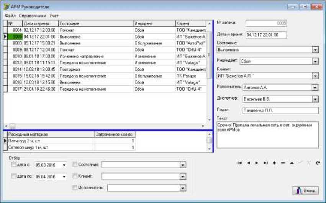Expand the 'дата по' date picker 05.04.2018
Viewport: 326px width, 203px height.
(x=64, y=177)
